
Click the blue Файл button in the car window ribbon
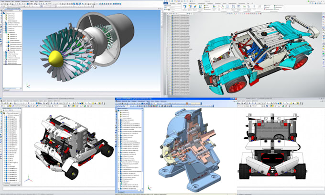(166, 3)
